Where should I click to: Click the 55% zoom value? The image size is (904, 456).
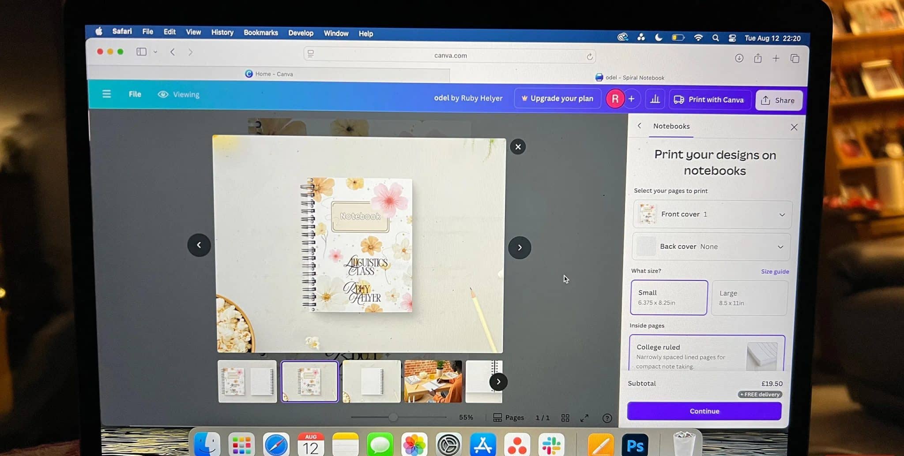tap(466, 417)
